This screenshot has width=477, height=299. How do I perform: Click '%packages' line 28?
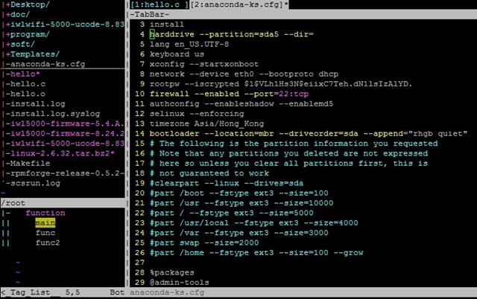(x=171, y=272)
